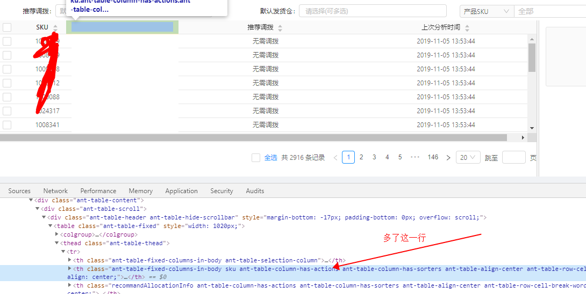The height and width of the screenshot is (294, 586).
Task: Open the Performance tab
Action: click(x=98, y=190)
